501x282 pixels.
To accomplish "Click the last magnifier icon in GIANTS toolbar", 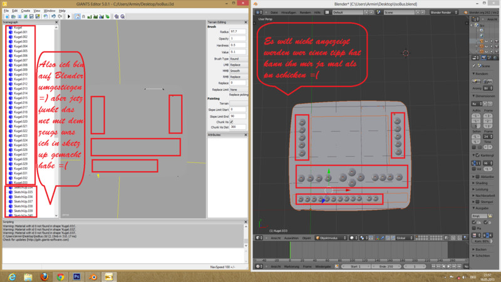I will [x=122, y=16].
